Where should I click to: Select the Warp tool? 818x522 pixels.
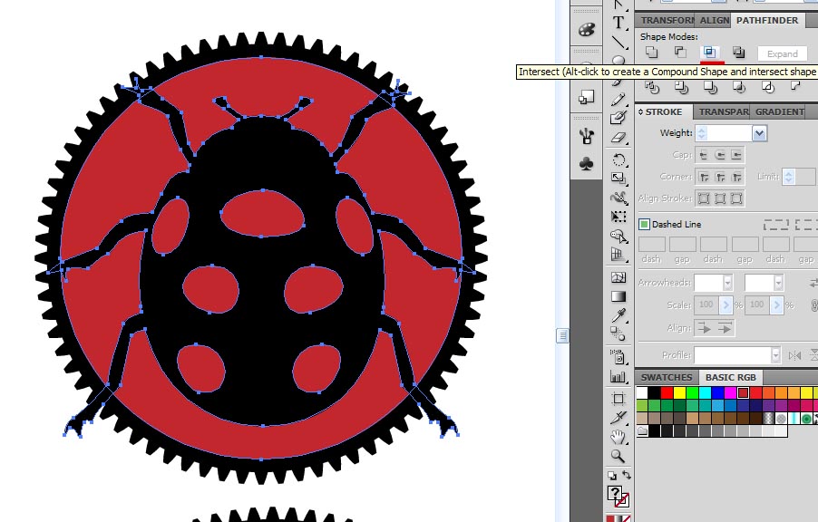pos(618,198)
